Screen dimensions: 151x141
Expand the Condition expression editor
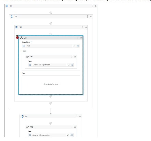(74, 46)
